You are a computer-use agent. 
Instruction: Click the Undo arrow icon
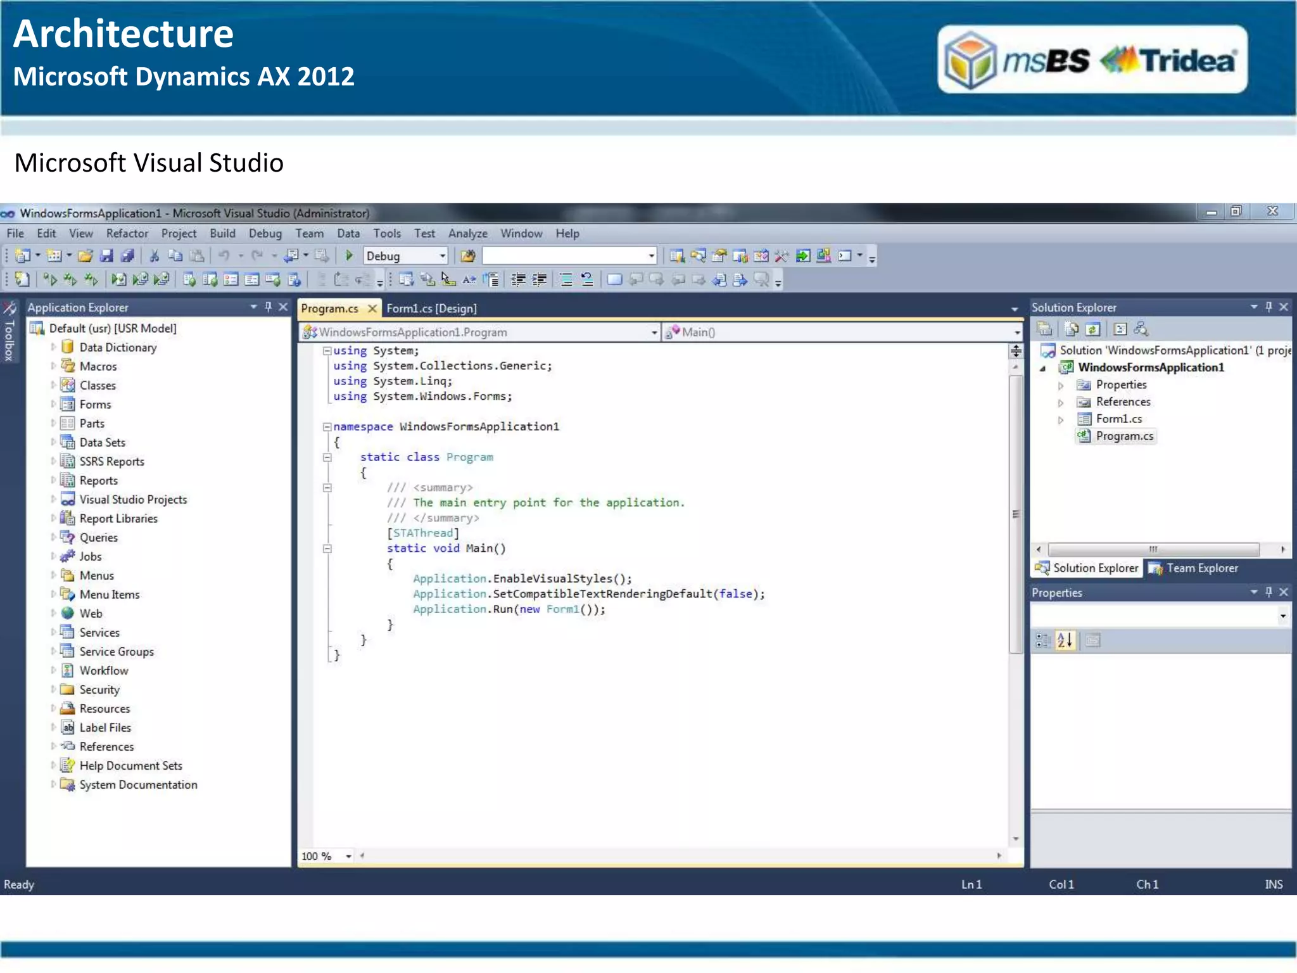(x=224, y=256)
